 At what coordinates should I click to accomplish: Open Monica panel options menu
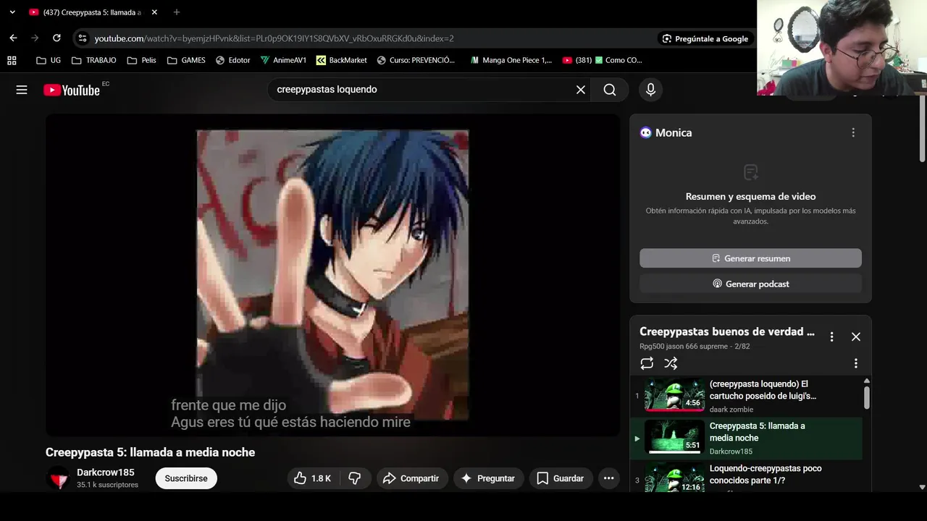click(853, 132)
